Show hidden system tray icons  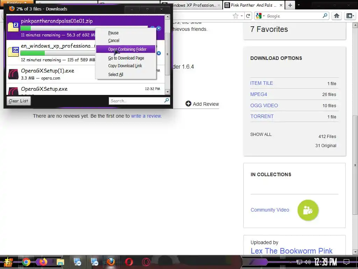coord(291,262)
